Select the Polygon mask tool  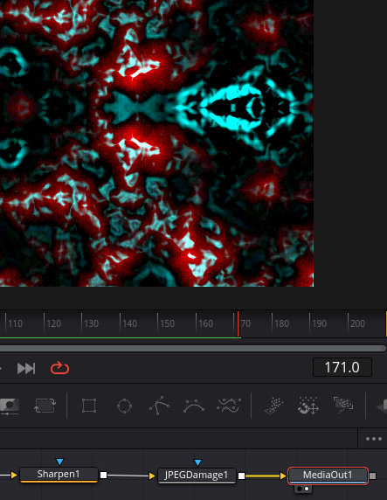click(159, 406)
